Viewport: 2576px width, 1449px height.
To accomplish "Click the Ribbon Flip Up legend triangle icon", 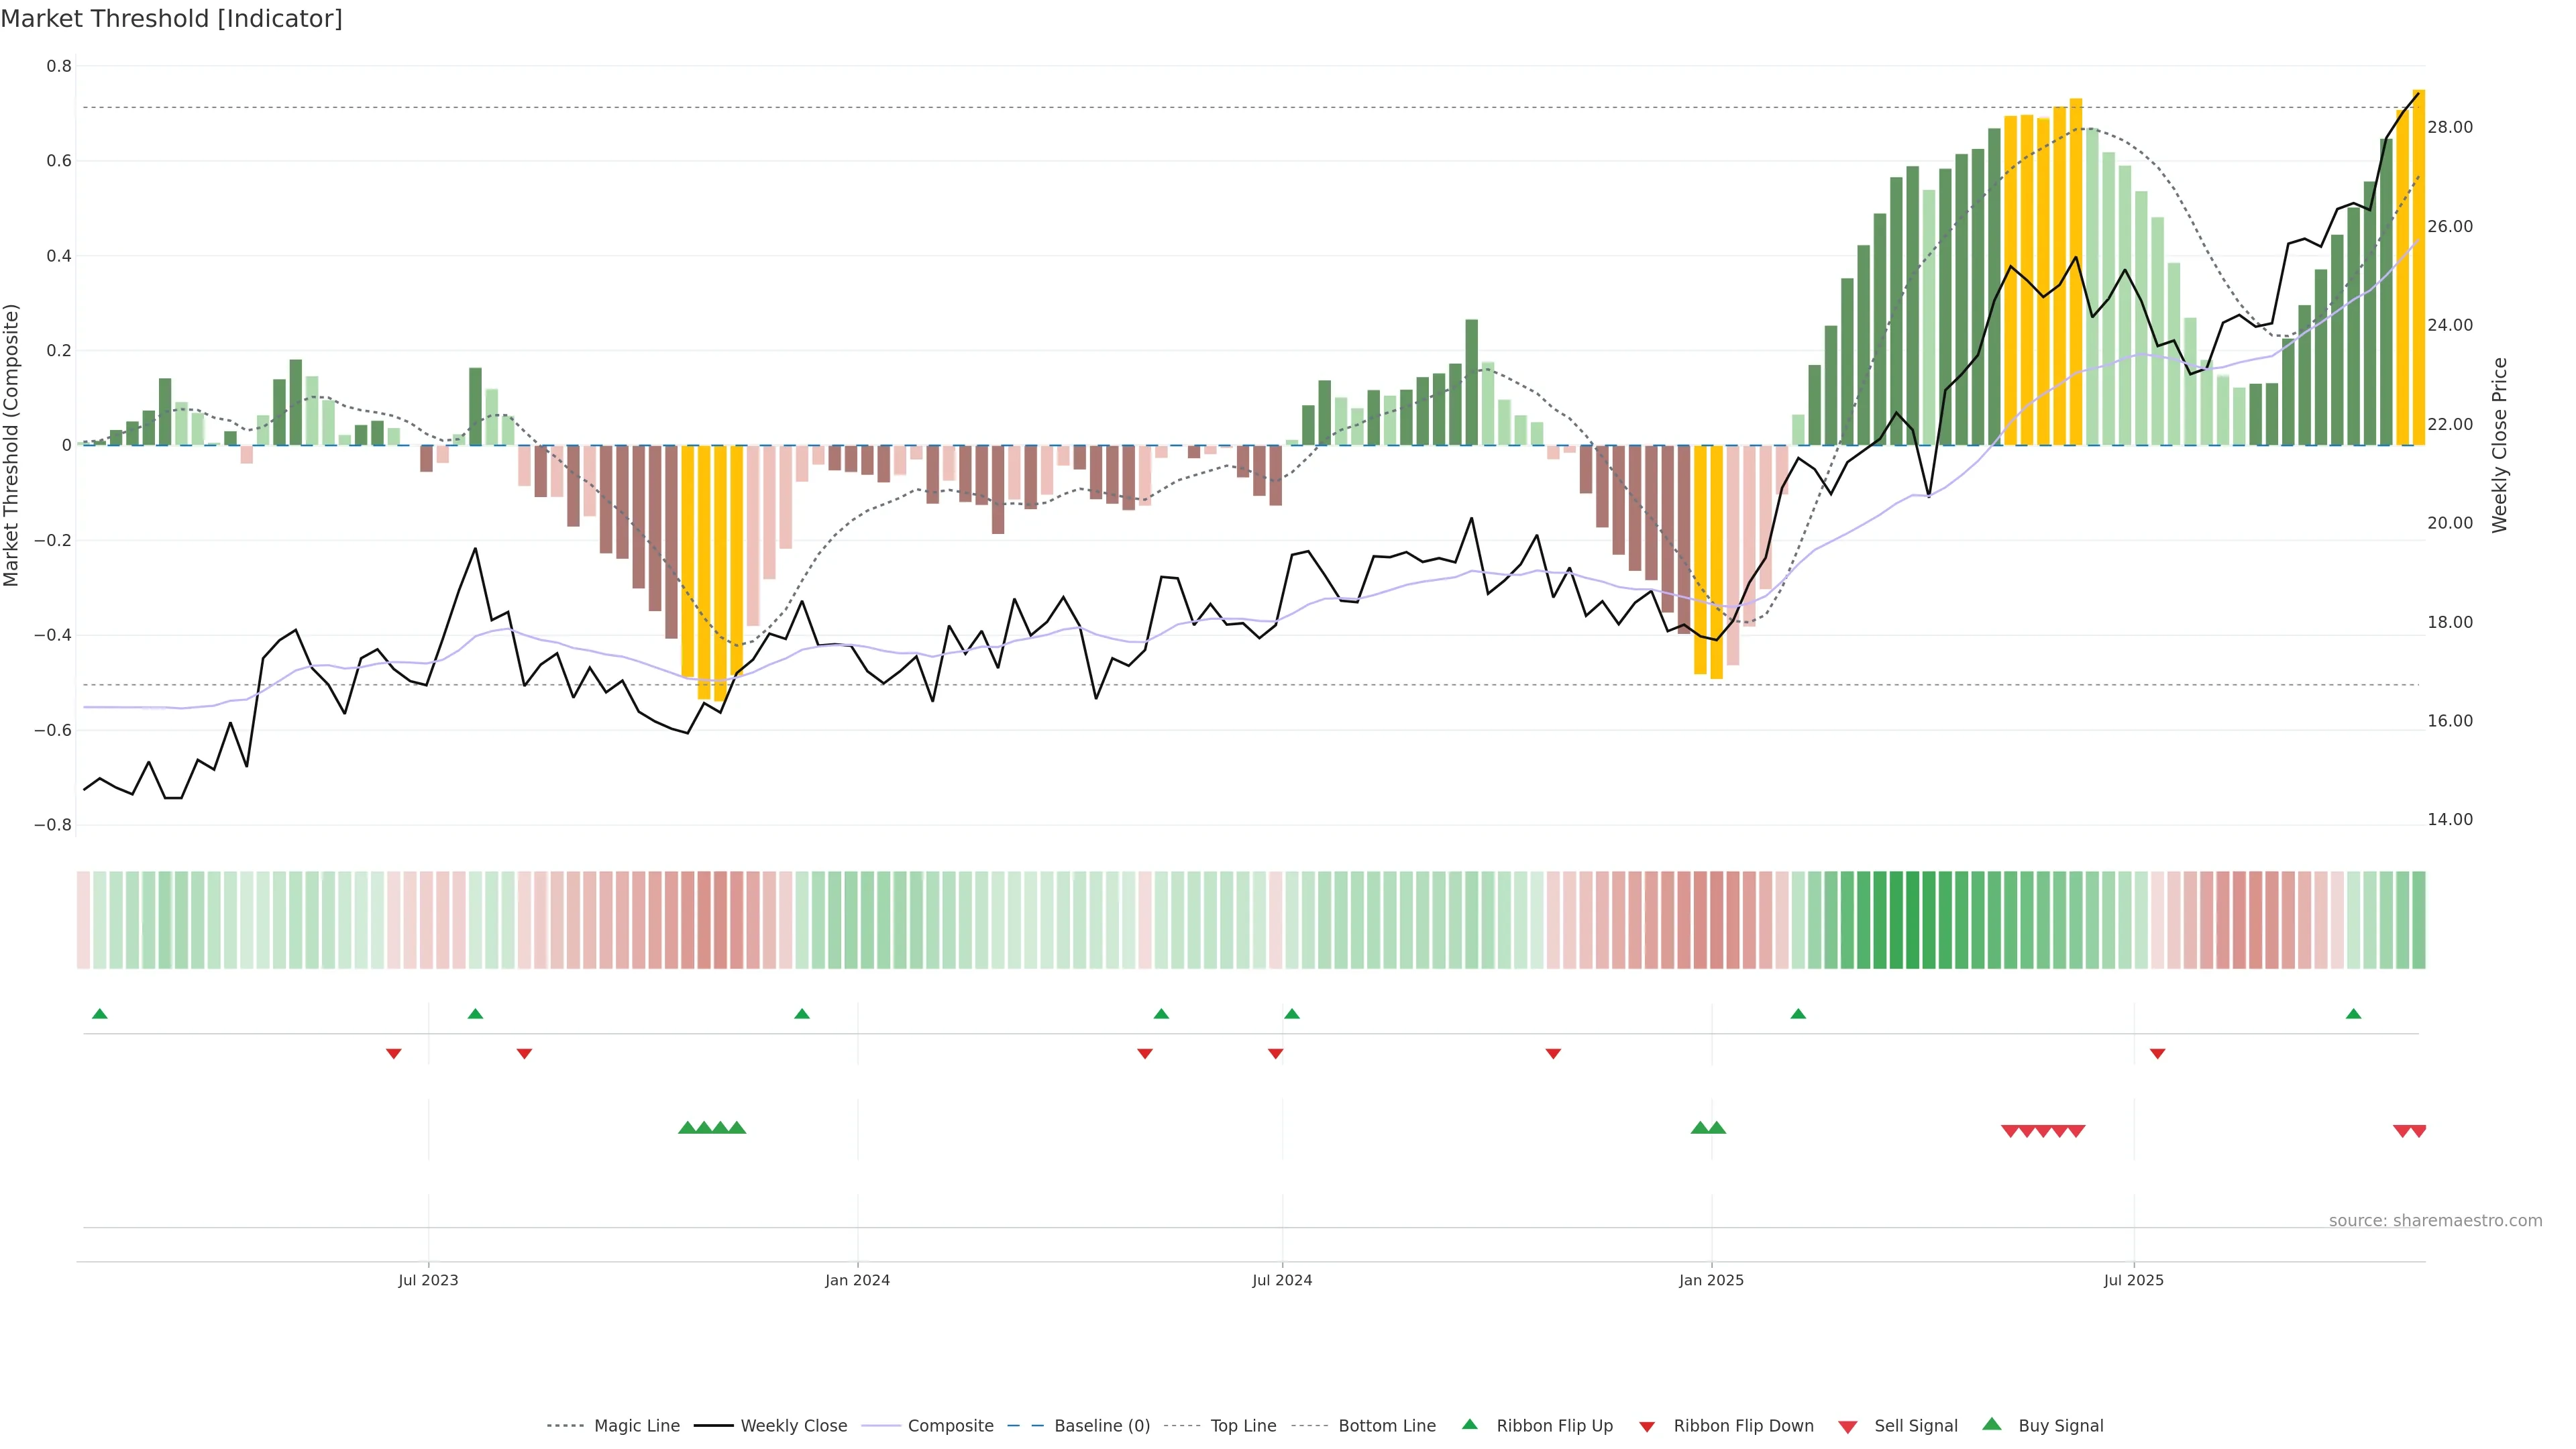I will pyautogui.click(x=1469, y=1424).
